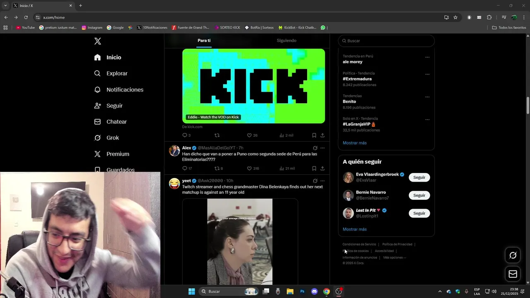This screenshot has height=298, width=530.
Task: Open SORTEO KICK bookmark
Action: 227,28
